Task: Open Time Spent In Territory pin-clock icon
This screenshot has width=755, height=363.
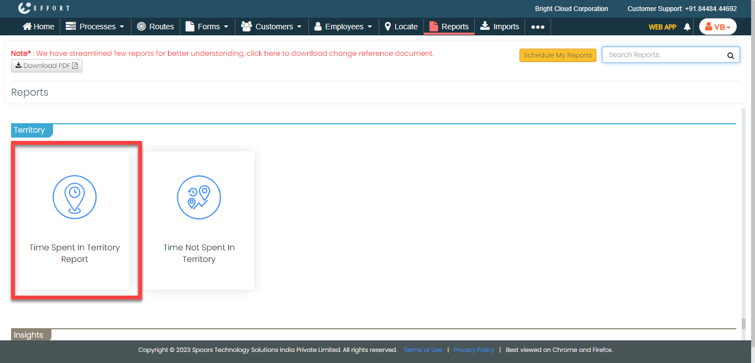Action: [75, 198]
